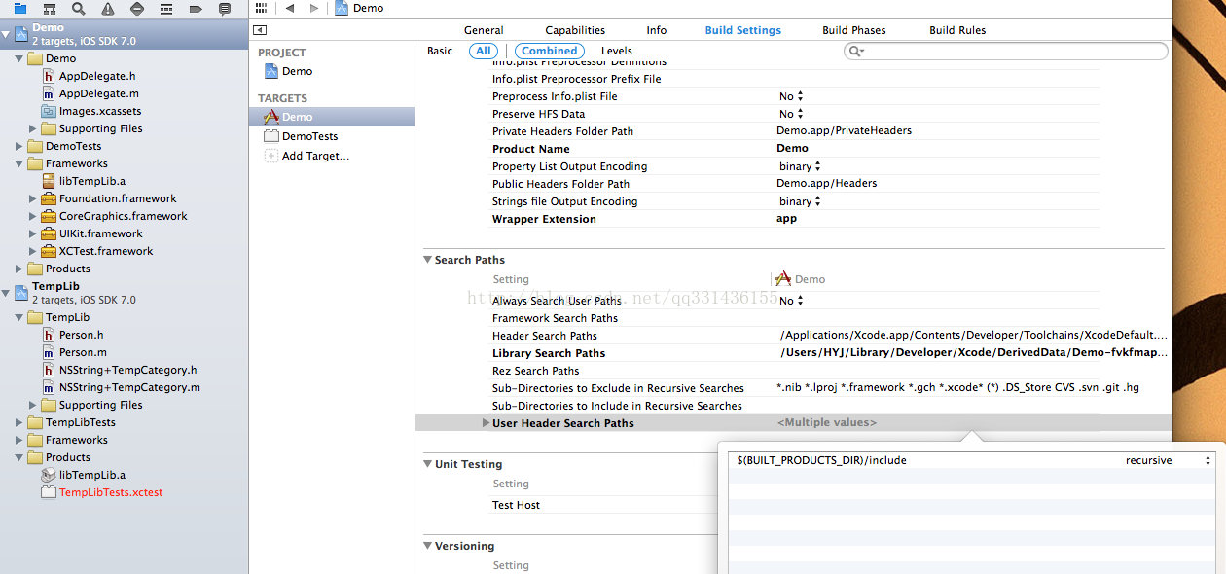1226x574 pixels.
Task: Open the Log navigator speech-bubble icon
Action: click(x=225, y=9)
